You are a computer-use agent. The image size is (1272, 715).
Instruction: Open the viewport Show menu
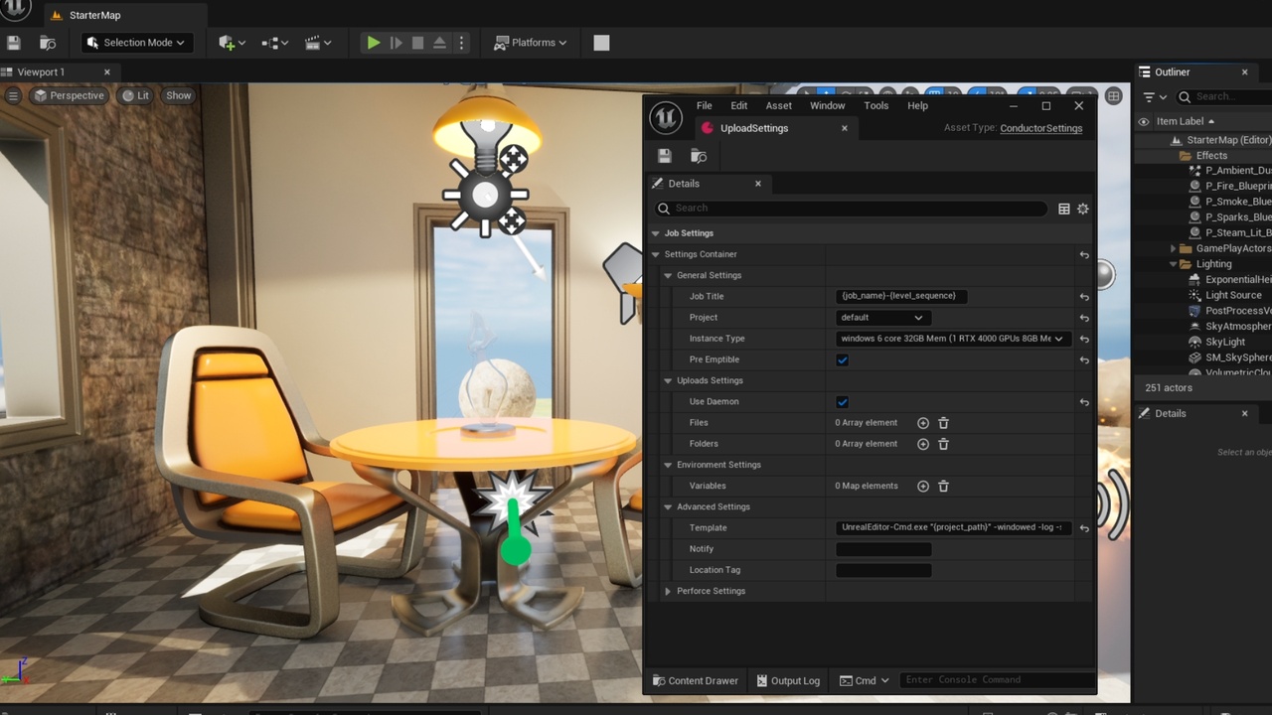tap(179, 95)
